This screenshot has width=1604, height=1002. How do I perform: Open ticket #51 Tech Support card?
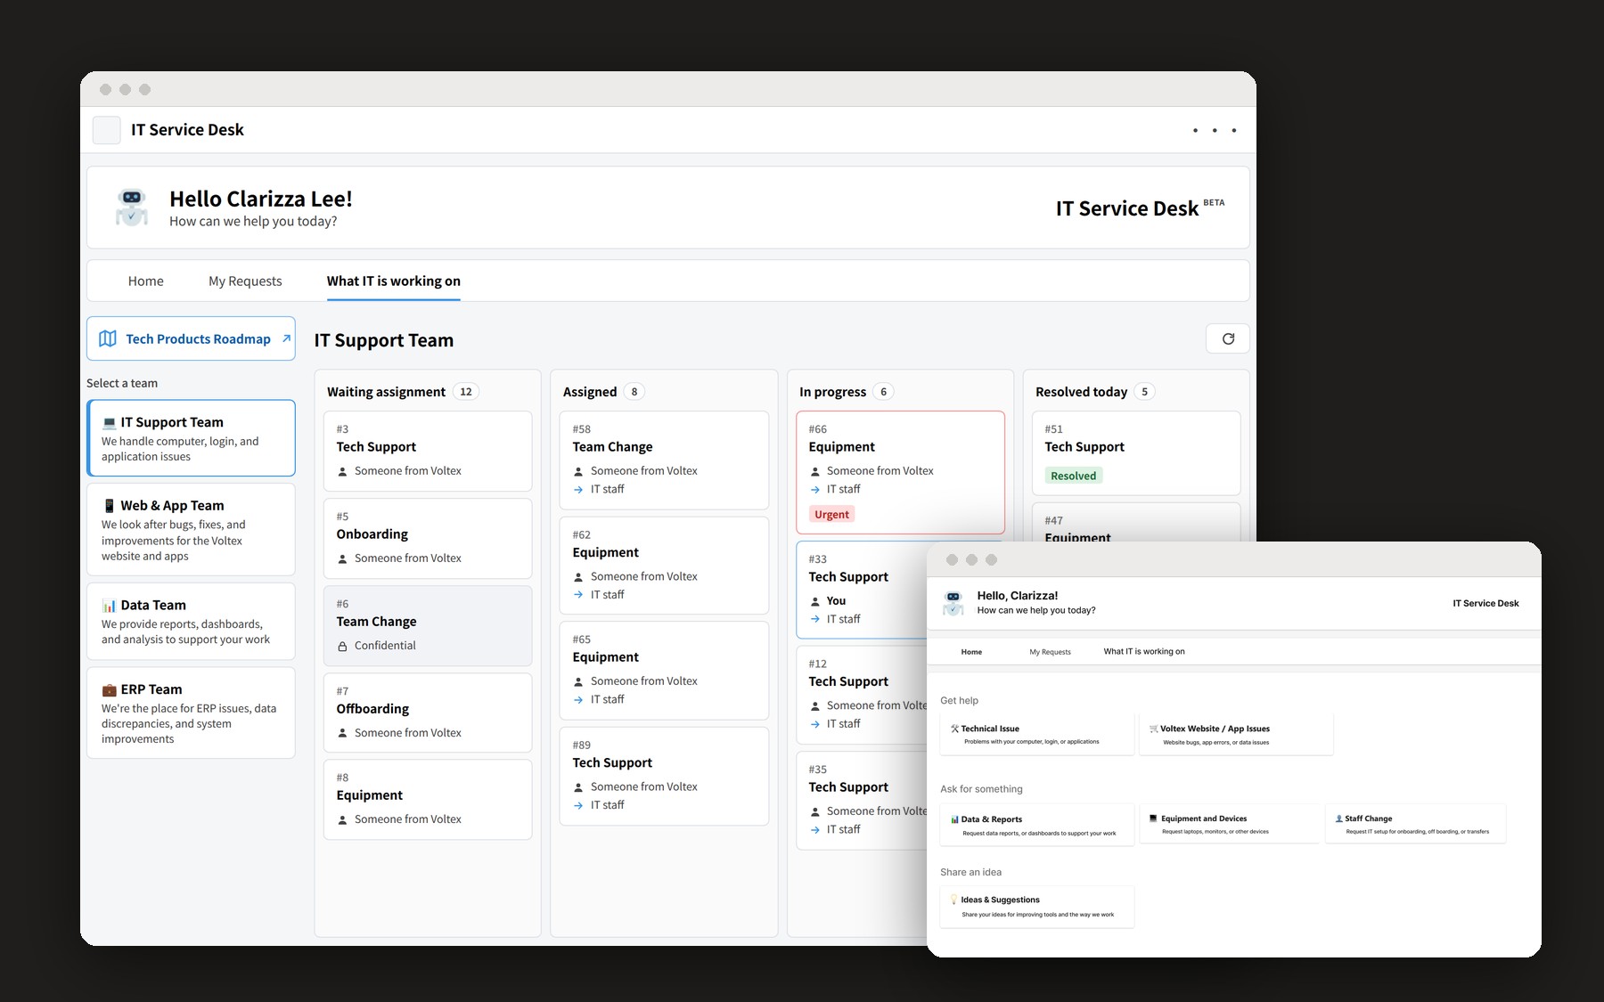pos(1136,452)
